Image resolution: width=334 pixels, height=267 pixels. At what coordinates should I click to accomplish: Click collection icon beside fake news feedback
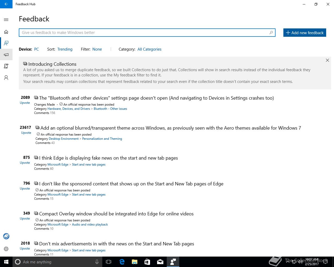click(x=36, y=158)
